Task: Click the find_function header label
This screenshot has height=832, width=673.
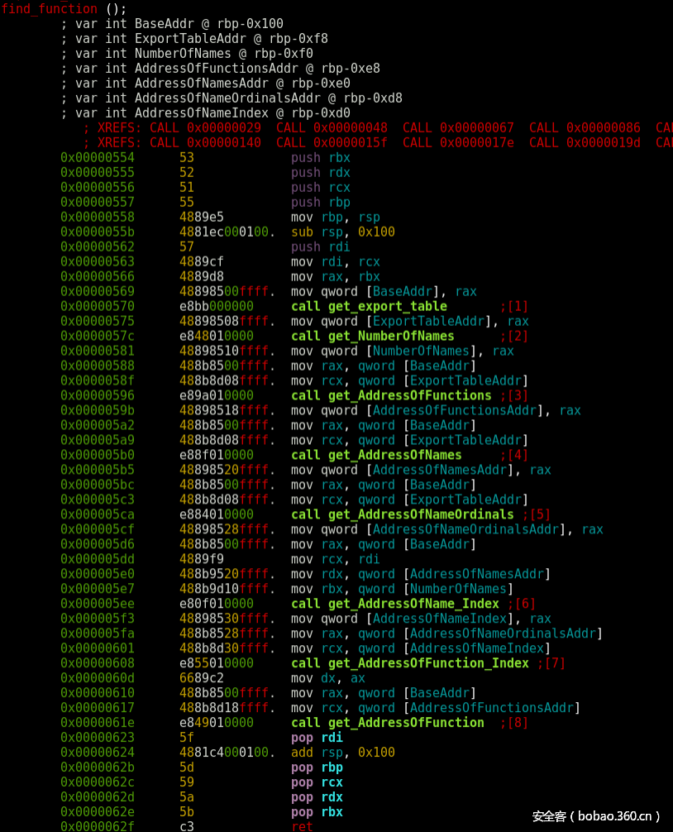Action: pos(50,8)
